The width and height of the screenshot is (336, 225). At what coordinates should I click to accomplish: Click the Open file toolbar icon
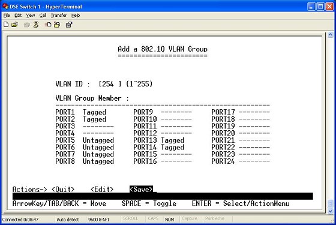14,25
